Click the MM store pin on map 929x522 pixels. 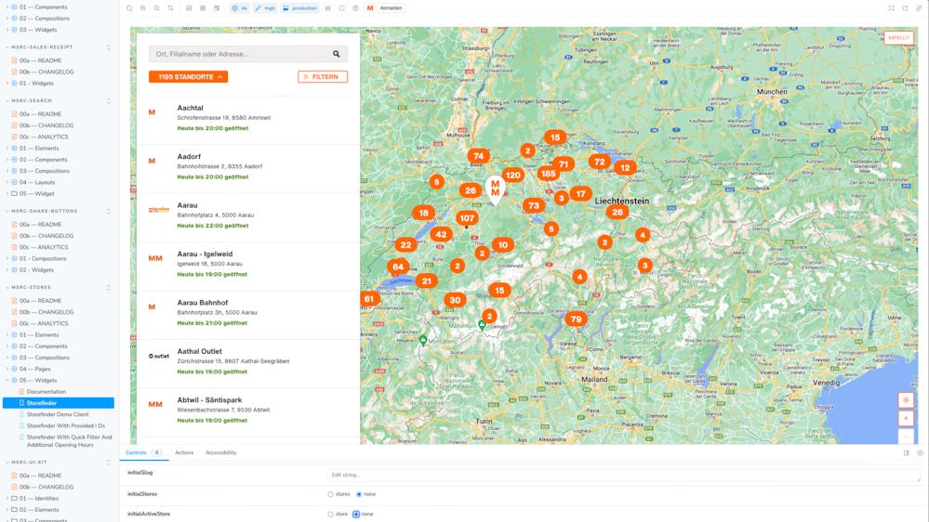(495, 189)
